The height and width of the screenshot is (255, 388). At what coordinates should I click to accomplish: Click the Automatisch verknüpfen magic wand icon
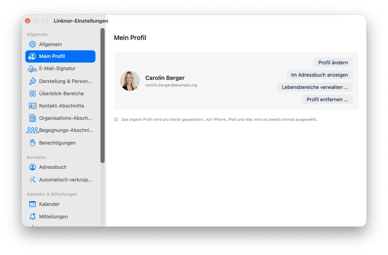pyautogui.click(x=32, y=180)
